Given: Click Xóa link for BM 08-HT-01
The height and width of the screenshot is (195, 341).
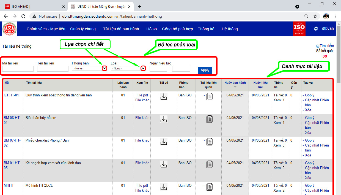Looking at the screenshot, I should [x=308, y=132].
